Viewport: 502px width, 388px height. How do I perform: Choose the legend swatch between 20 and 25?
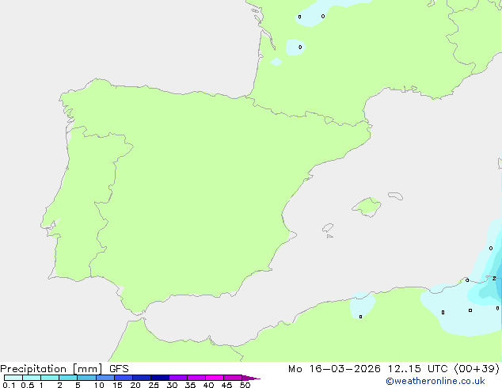pos(142,378)
